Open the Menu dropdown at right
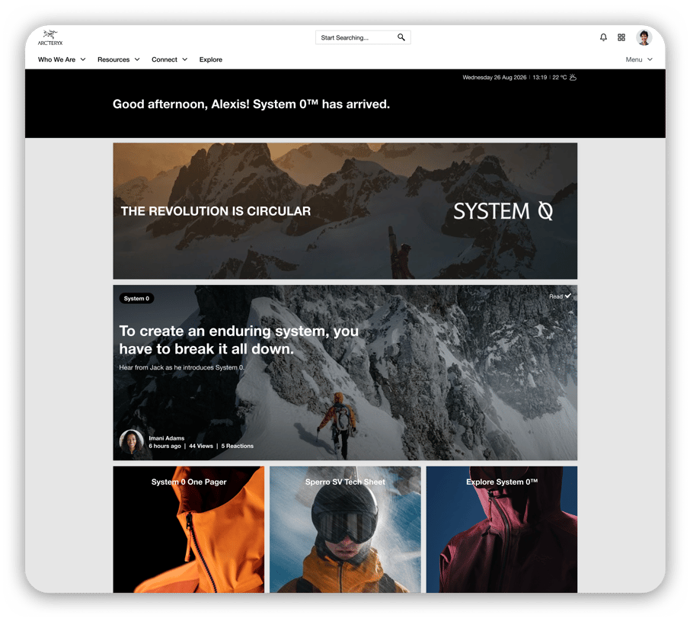The height and width of the screenshot is (618, 690). (639, 59)
